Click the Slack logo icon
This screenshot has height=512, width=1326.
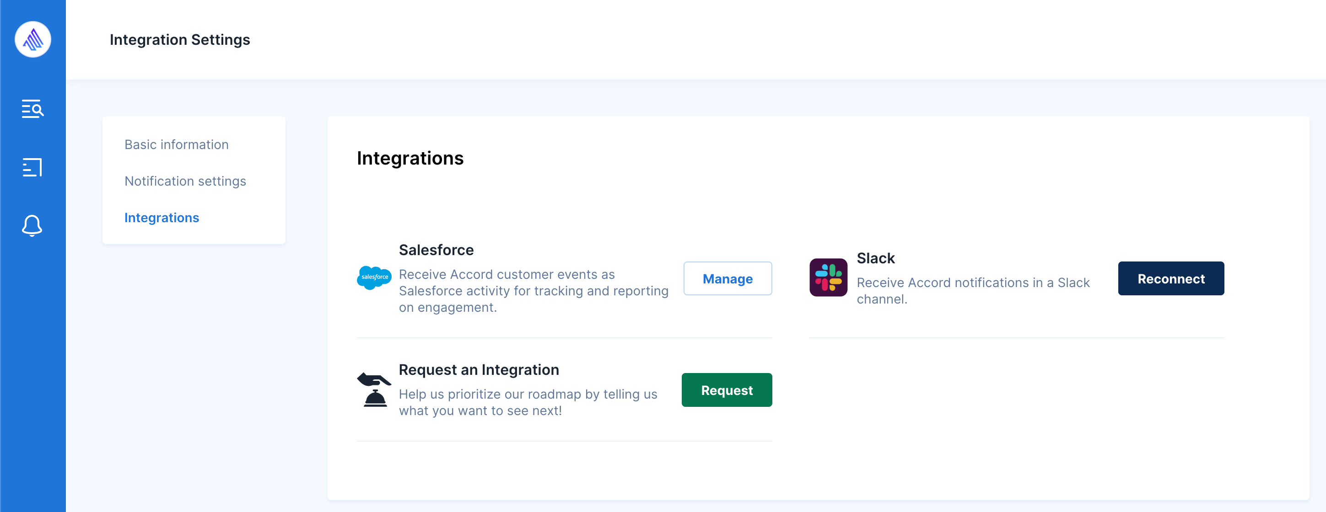828,277
